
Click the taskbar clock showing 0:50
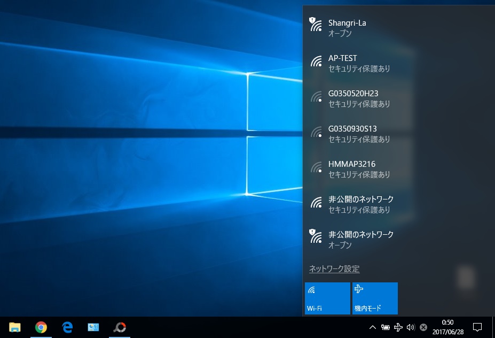click(447, 327)
